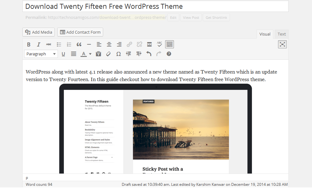Apply blockquote formatting

[x=79, y=45]
